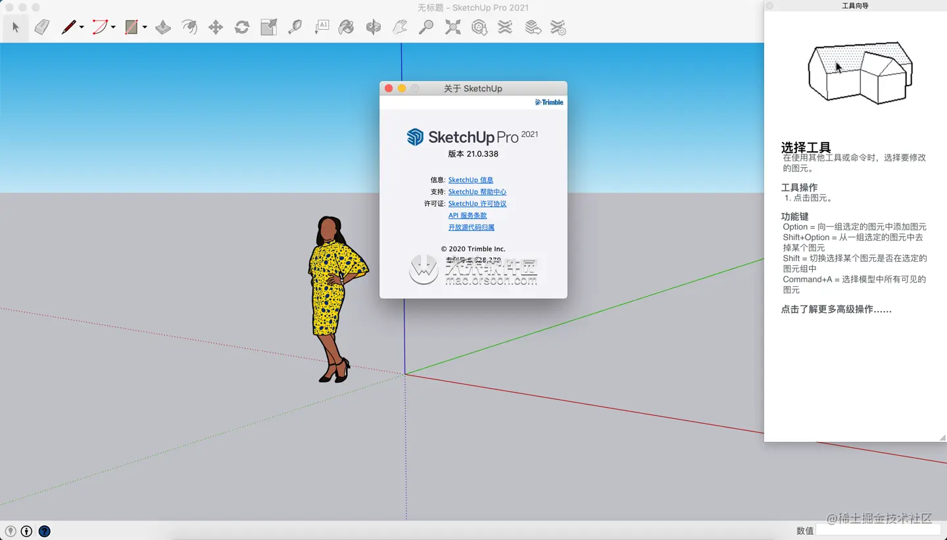Select the Rectangle shape tool
Viewport: 947px width, 540px height.
pyautogui.click(x=132, y=27)
